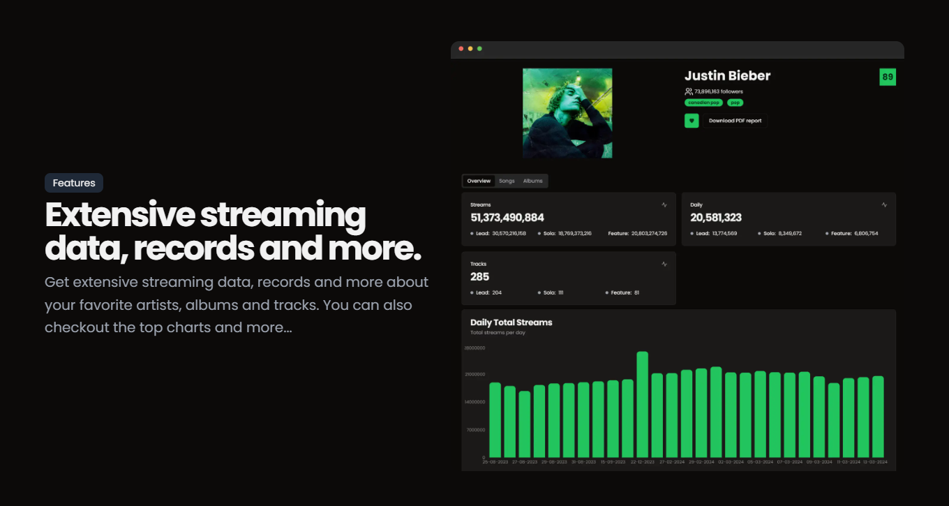The height and width of the screenshot is (506, 949).
Task: Click the activity icon on Streams card
Action: pyautogui.click(x=665, y=204)
